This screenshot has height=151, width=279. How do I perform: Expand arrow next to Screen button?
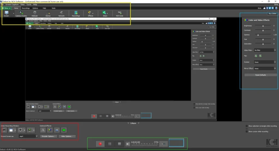pyautogui.click(x=13, y=14)
